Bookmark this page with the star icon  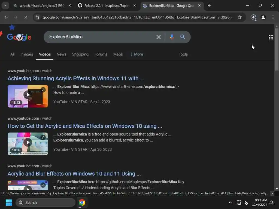point(240,17)
